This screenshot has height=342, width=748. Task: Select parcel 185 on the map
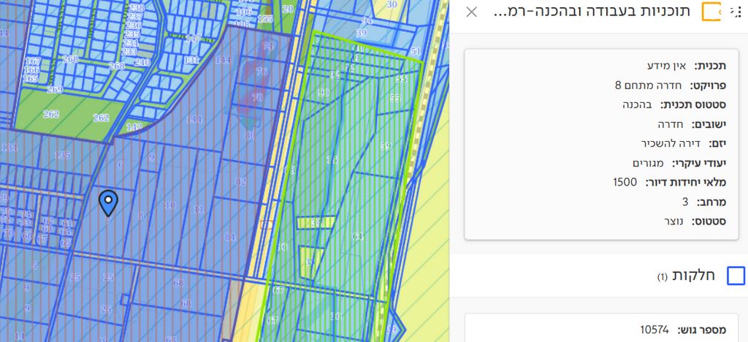[x=62, y=156]
